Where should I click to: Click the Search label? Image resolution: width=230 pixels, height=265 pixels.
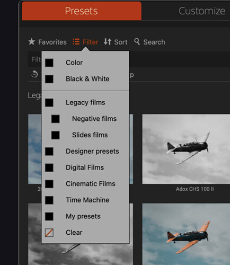pyautogui.click(x=154, y=42)
